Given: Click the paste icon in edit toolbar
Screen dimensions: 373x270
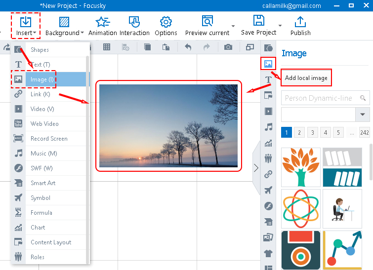Looking at the screenshot, I should pyautogui.click(x=166, y=47).
